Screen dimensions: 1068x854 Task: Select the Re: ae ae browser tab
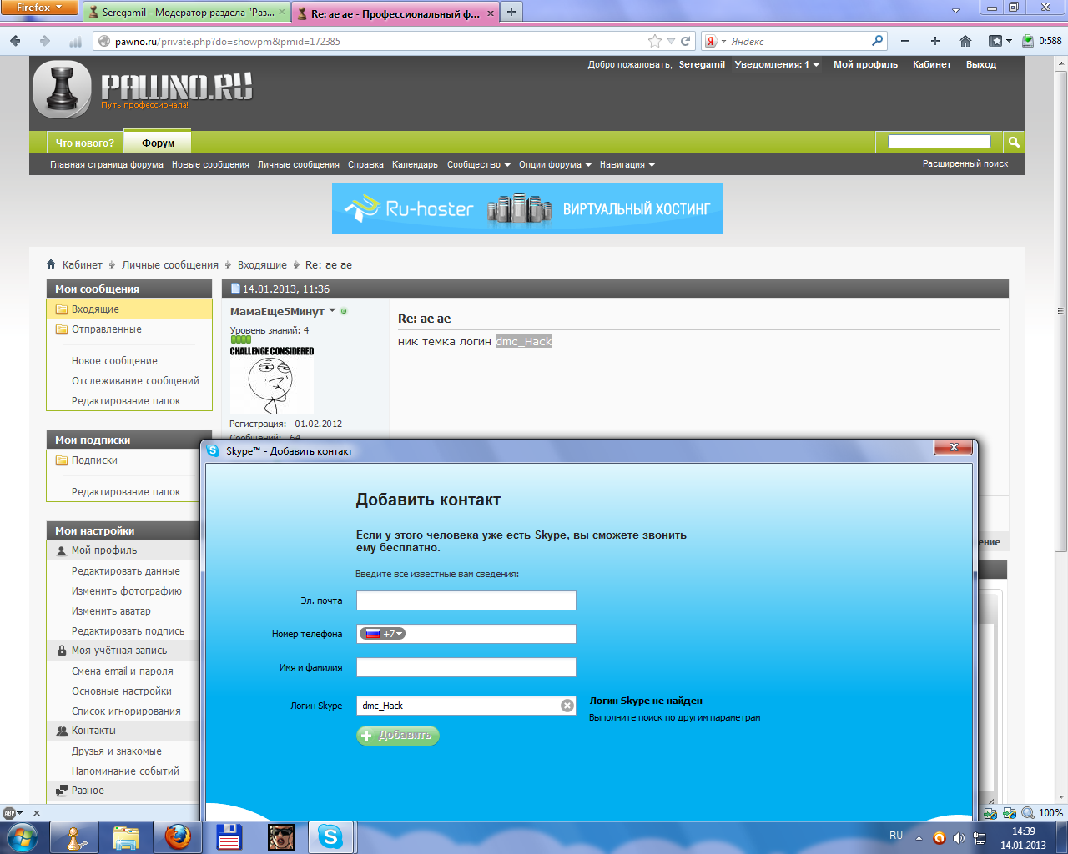point(395,13)
